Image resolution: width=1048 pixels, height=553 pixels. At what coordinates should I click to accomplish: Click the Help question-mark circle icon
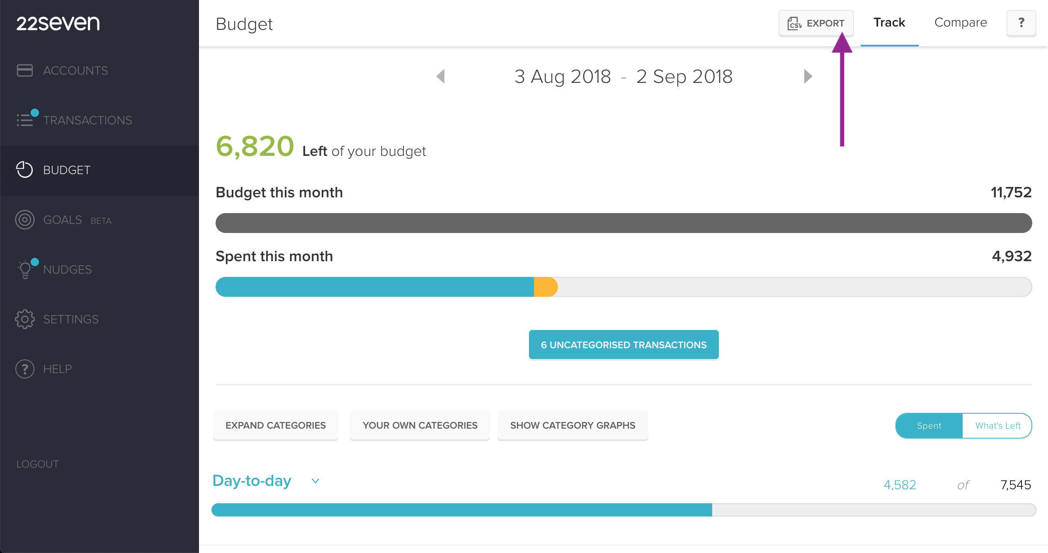[x=25, y=369]
